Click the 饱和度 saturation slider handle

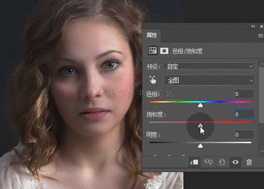click(x=200, y=125)
